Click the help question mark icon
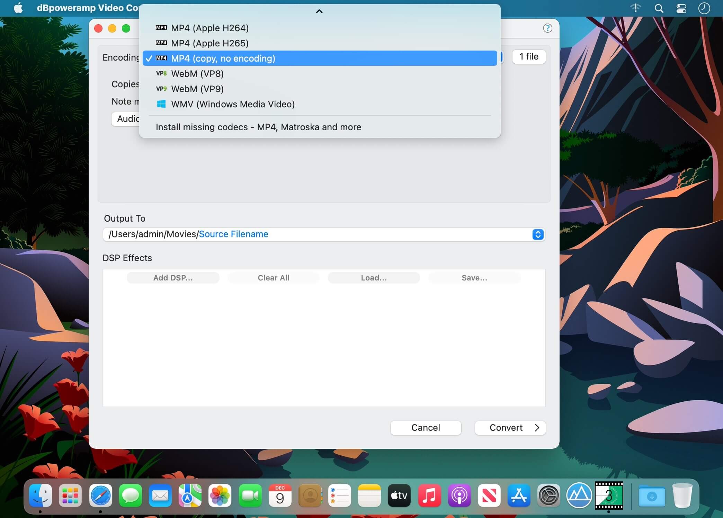 547,28
